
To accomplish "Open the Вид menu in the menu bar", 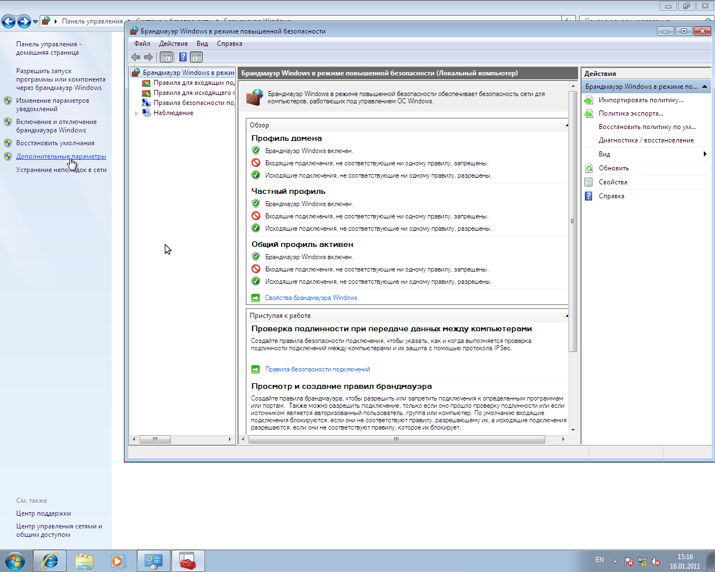I will click(x=202, y=44).
